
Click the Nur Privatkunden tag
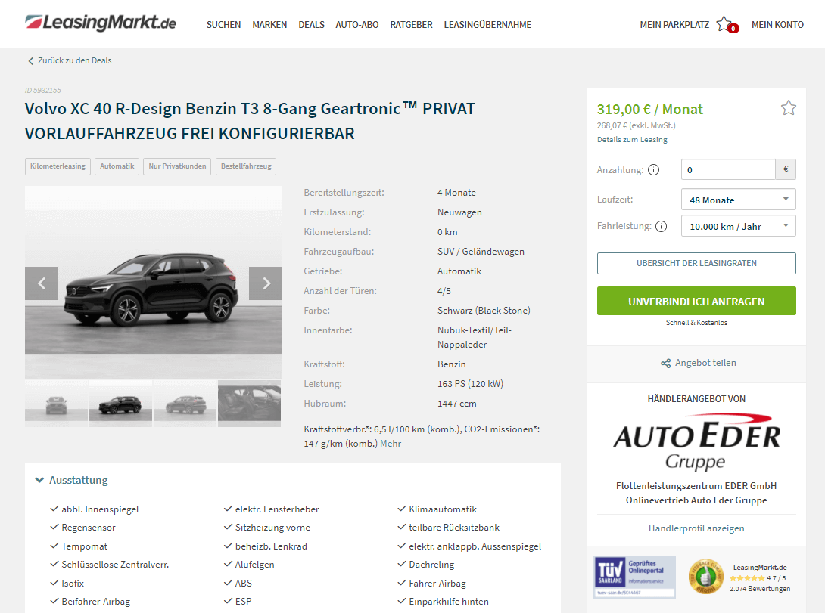177,166
